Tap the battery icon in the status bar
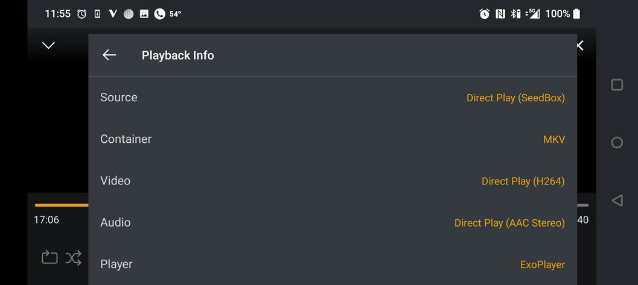The height and width of the screenshot is (285, 638). pos(576,14)
